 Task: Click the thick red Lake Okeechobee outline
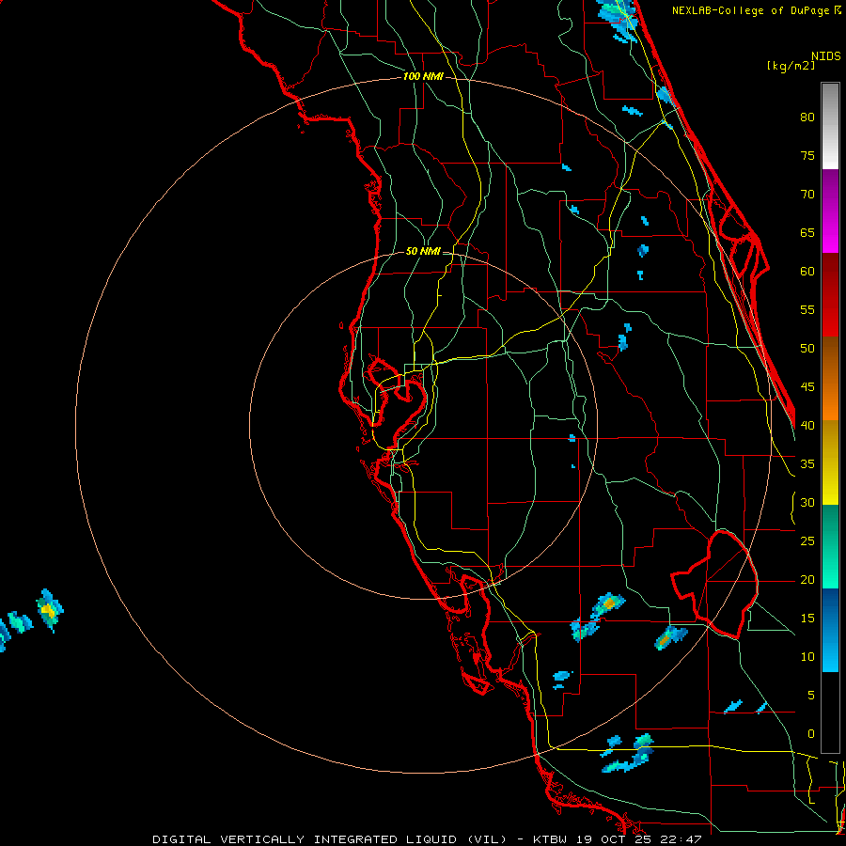click(x=715, y=583)
